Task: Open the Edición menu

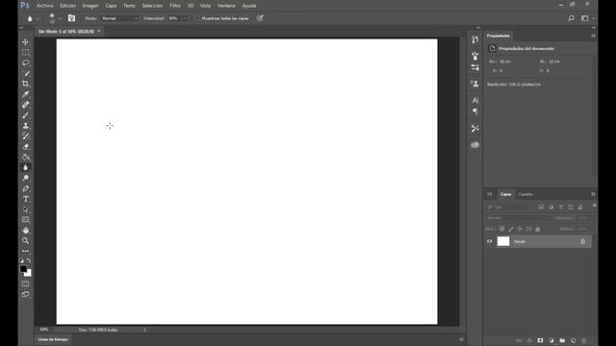Action: point(68,6)
